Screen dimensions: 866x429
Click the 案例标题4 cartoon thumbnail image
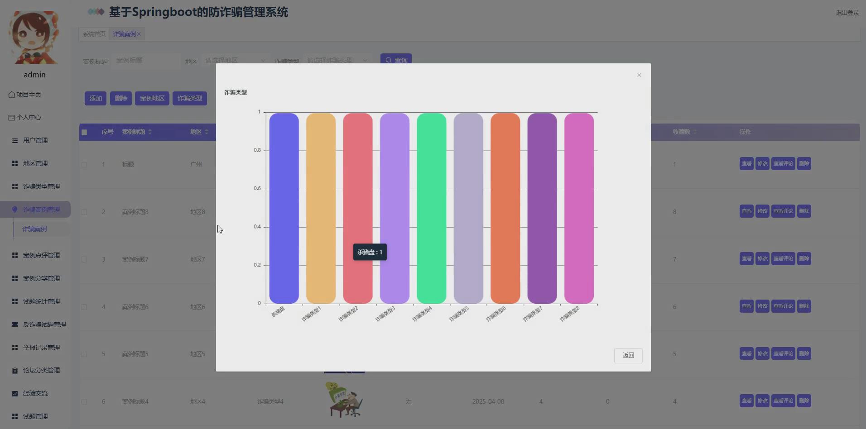pos(344,400)
